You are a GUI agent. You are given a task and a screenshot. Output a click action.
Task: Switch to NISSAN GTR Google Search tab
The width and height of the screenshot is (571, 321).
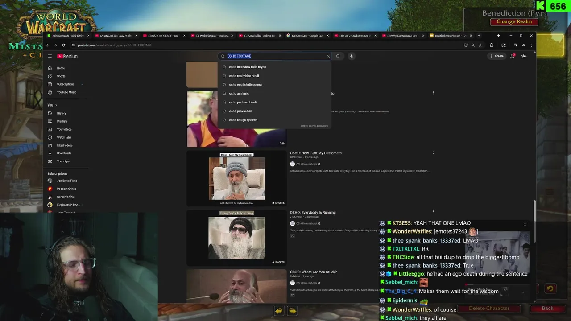click(x=307, y=36)
